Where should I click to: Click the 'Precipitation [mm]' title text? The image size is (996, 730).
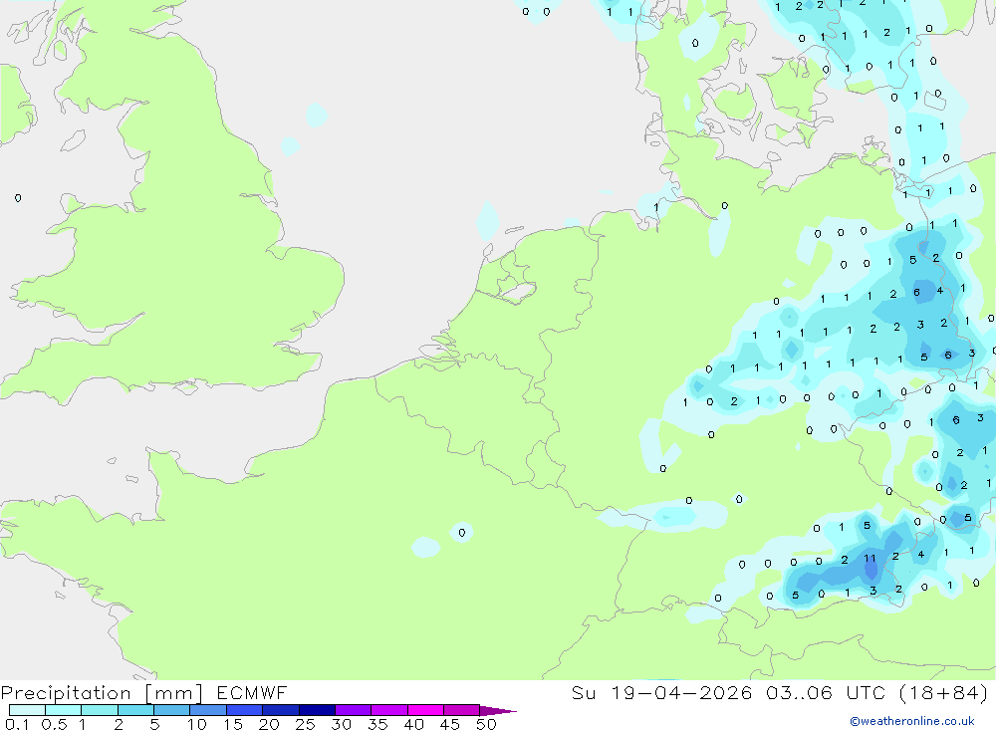[102, 693]
